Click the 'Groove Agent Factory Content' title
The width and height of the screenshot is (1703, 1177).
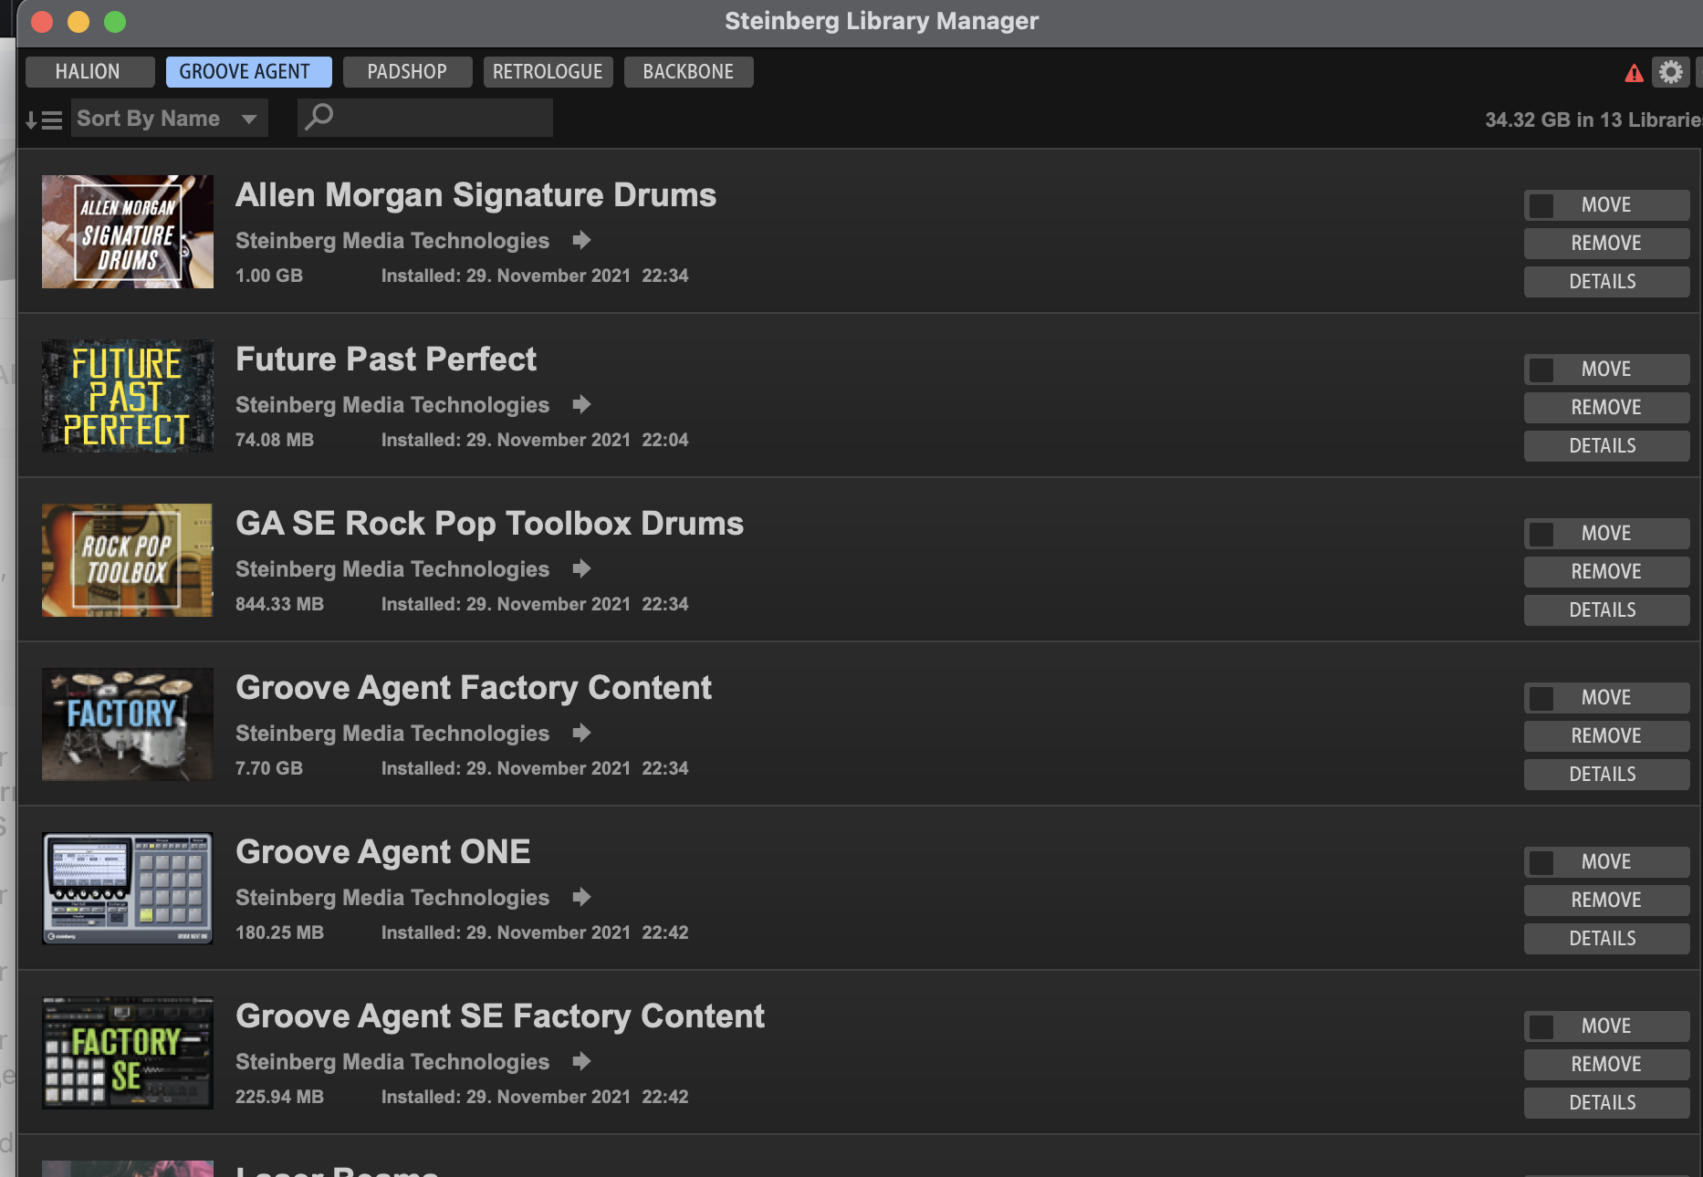point(474,688)
